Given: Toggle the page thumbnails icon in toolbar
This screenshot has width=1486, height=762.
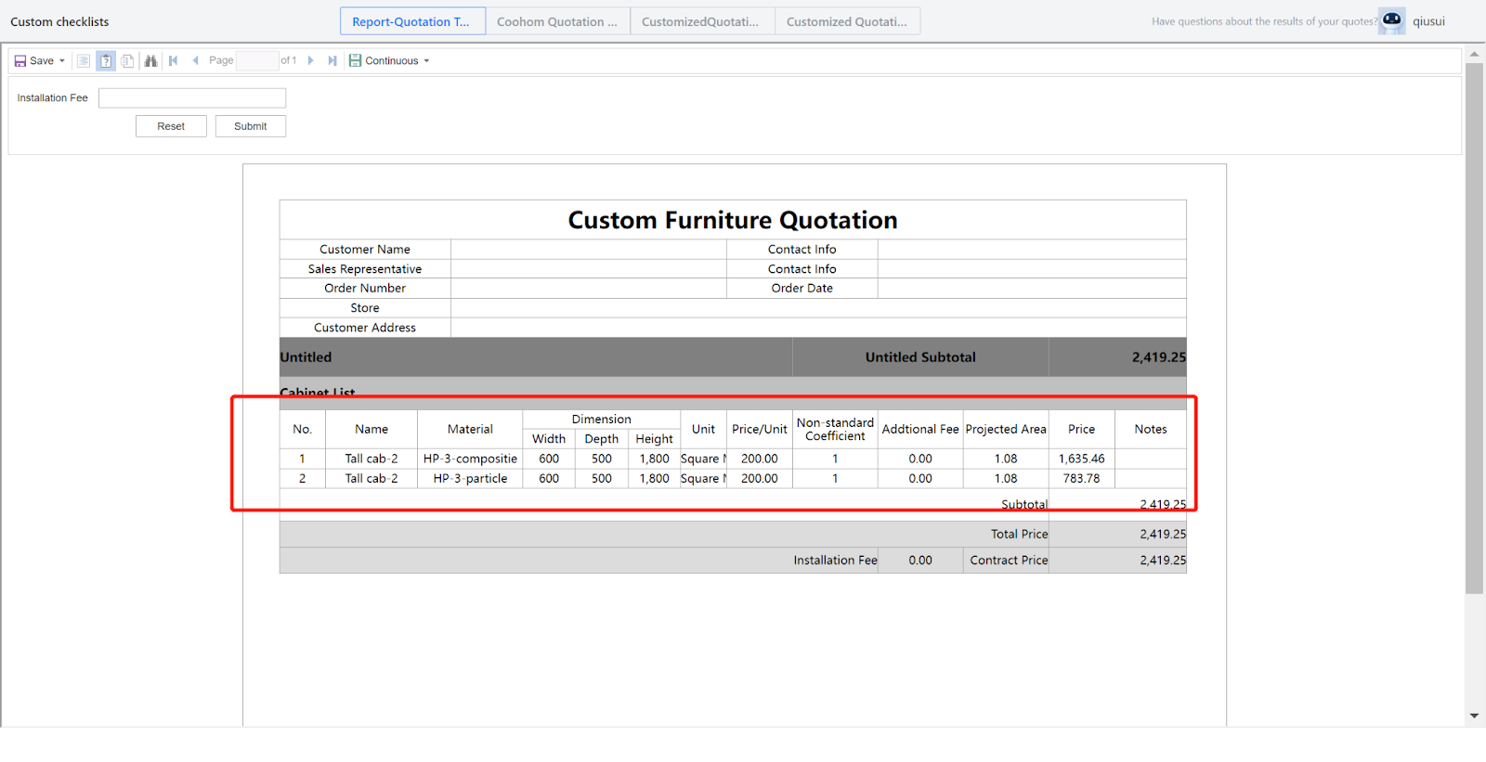Looking at the screenshot, I should (128, 61).
